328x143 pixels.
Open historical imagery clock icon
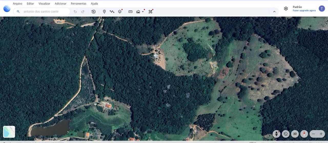point(94,11)
